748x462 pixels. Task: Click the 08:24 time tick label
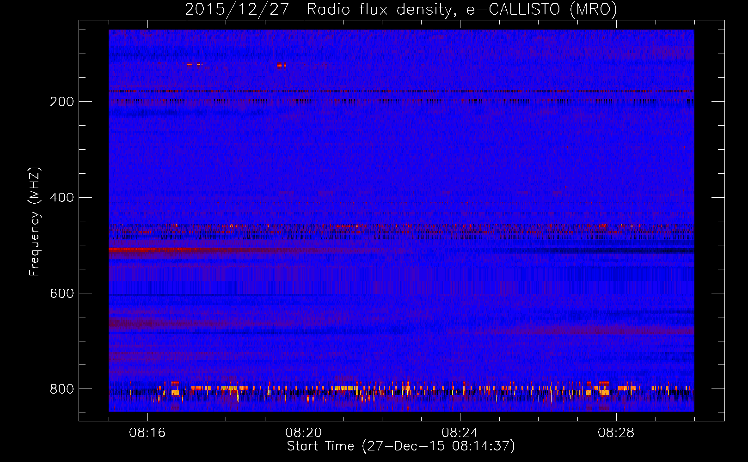tap(460, 433)
